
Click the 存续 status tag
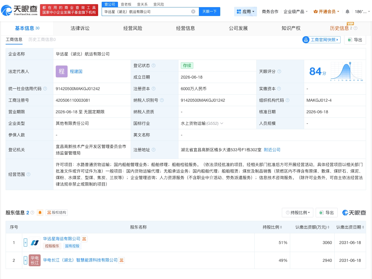[187, 66]
